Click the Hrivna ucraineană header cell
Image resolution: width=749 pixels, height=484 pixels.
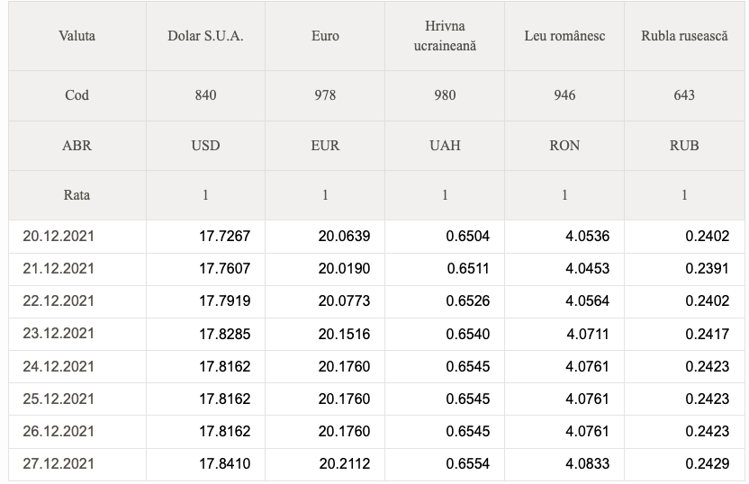tap(445, 36)
